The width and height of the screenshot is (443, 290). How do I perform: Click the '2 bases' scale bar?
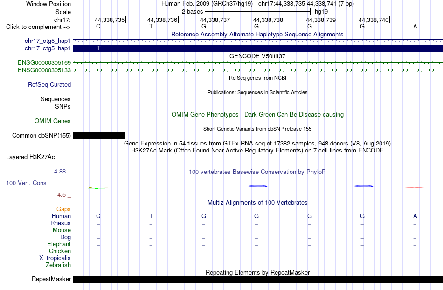point(258,12)
